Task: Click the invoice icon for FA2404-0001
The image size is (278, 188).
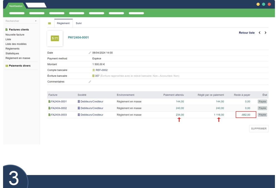Action: [x=50, y=102]
